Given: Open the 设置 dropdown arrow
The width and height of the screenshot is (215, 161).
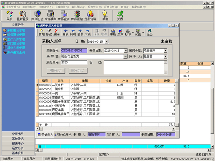Looking at the screenshot, I should [x=143, y=33].
